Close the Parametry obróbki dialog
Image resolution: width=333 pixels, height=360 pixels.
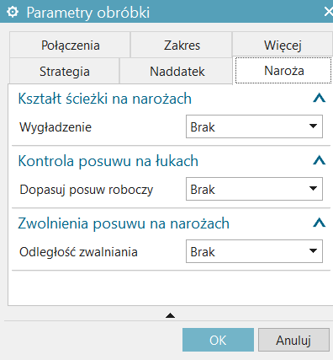pyautogui.click(x=329, y=12)
